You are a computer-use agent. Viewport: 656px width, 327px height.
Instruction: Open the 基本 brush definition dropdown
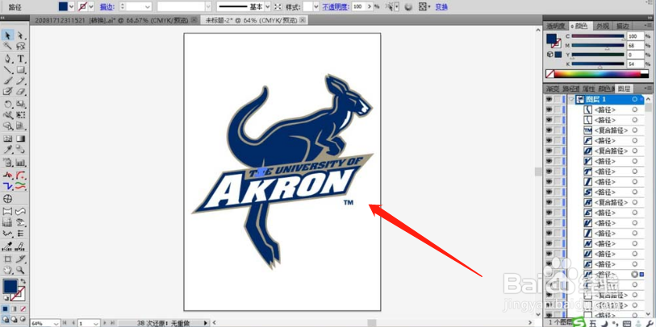[268, 6]
